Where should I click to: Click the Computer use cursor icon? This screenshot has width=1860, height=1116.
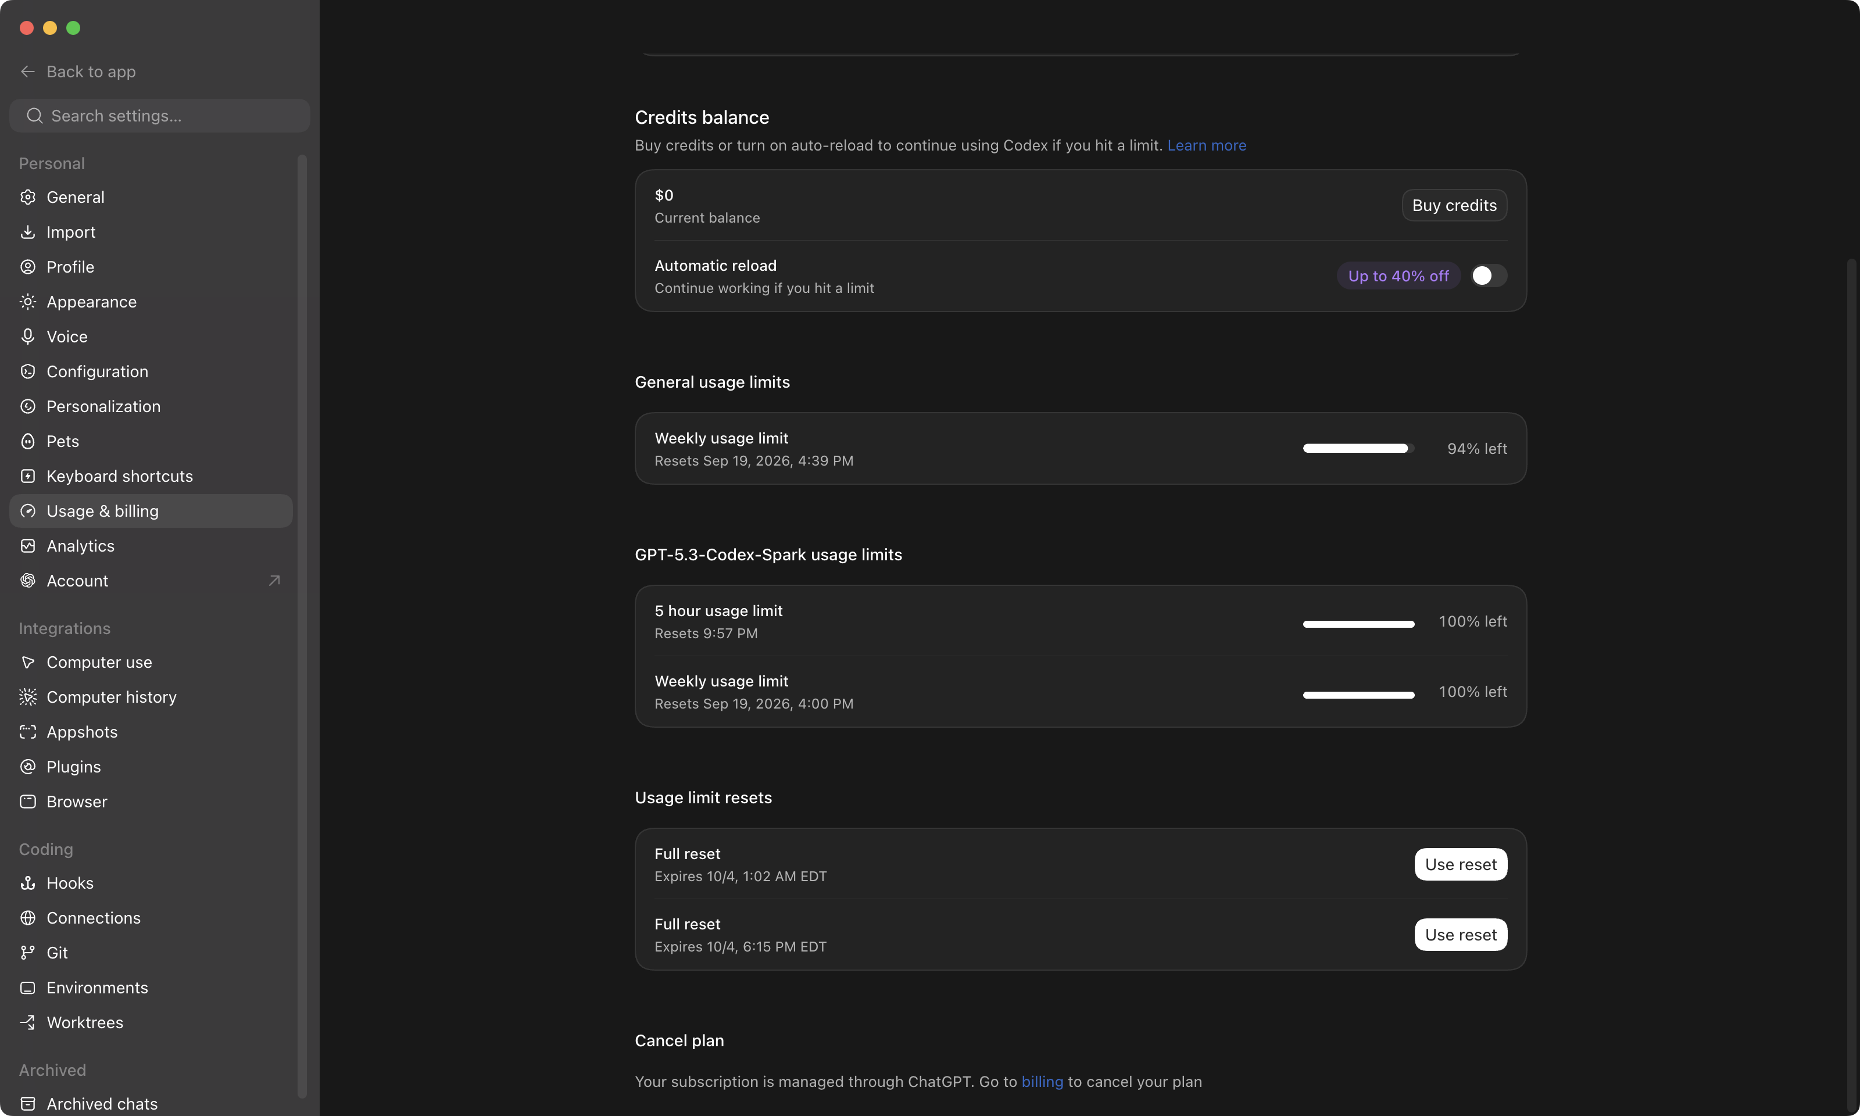[28, 662]
